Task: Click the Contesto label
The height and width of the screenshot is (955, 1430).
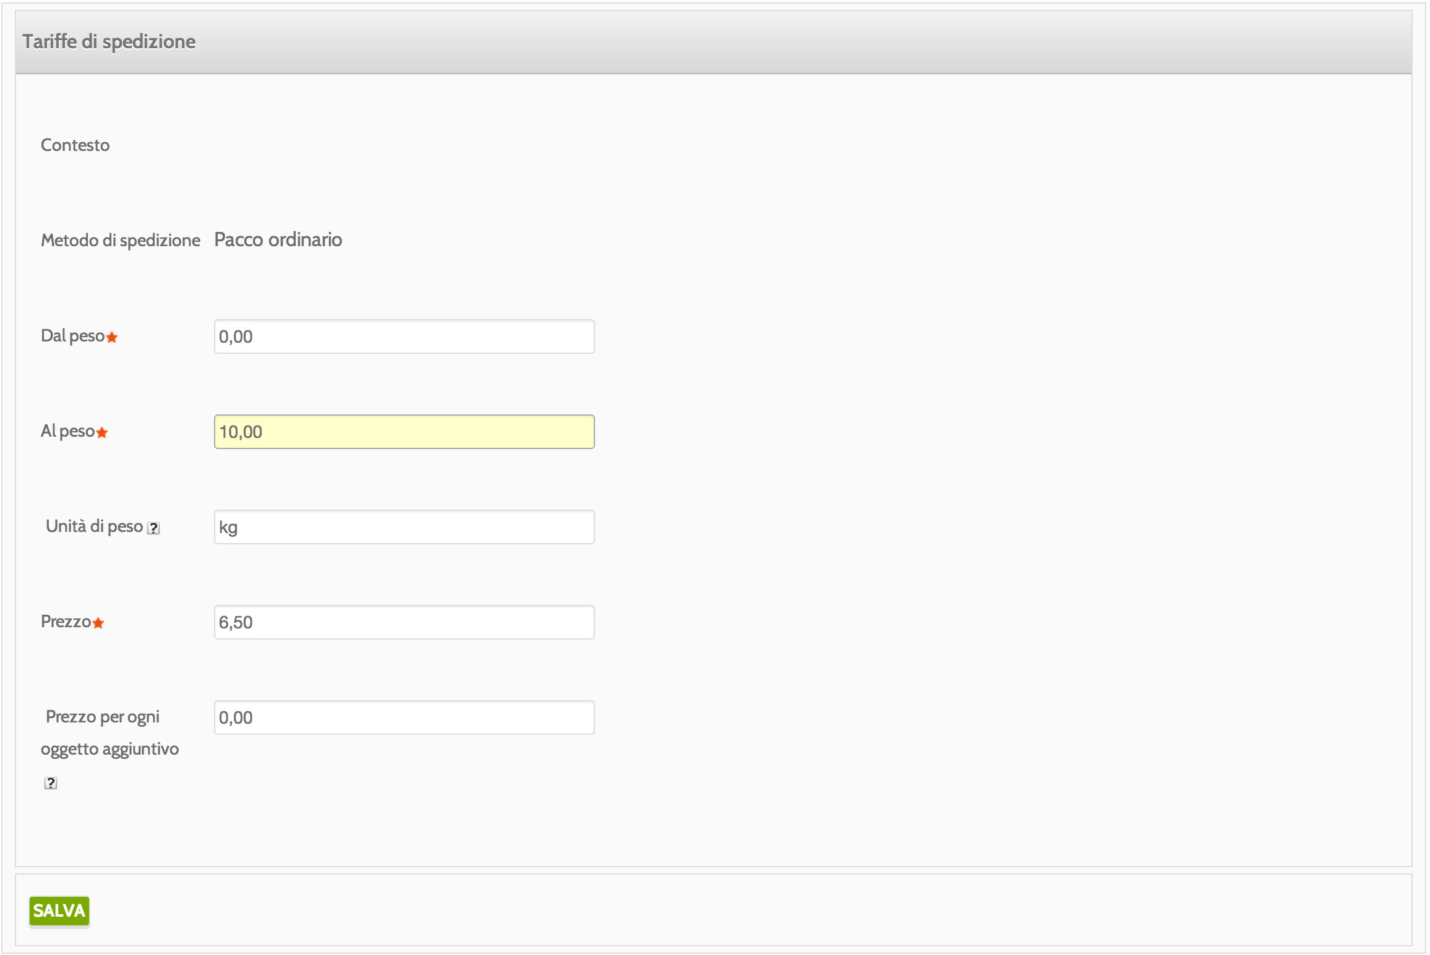Action: pos(75,145)
